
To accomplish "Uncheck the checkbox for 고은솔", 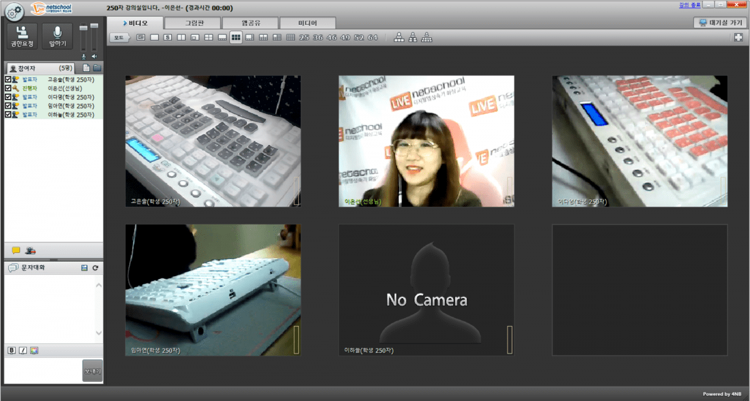I will [7, 80].
